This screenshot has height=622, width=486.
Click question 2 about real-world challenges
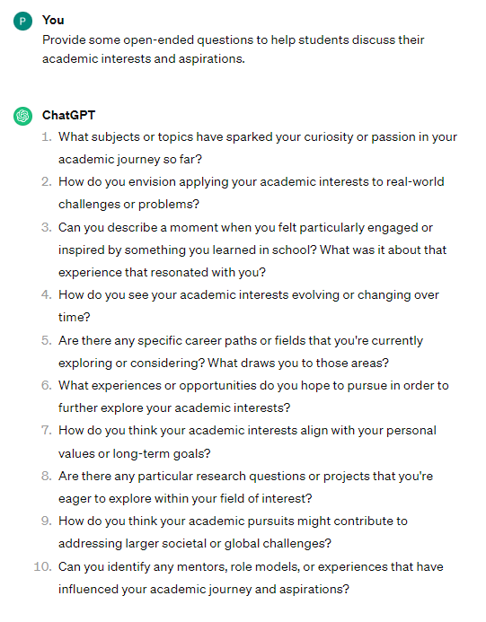pyautogui.click(x=252, y=193)
